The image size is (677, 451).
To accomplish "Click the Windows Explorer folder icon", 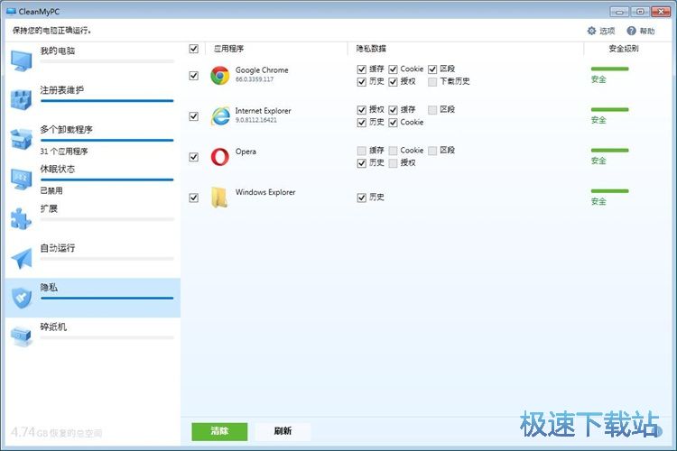I will click(219, 198).
